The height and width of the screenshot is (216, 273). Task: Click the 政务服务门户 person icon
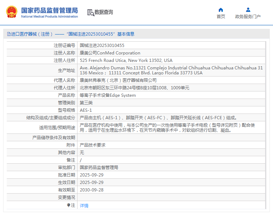(248, 10)
